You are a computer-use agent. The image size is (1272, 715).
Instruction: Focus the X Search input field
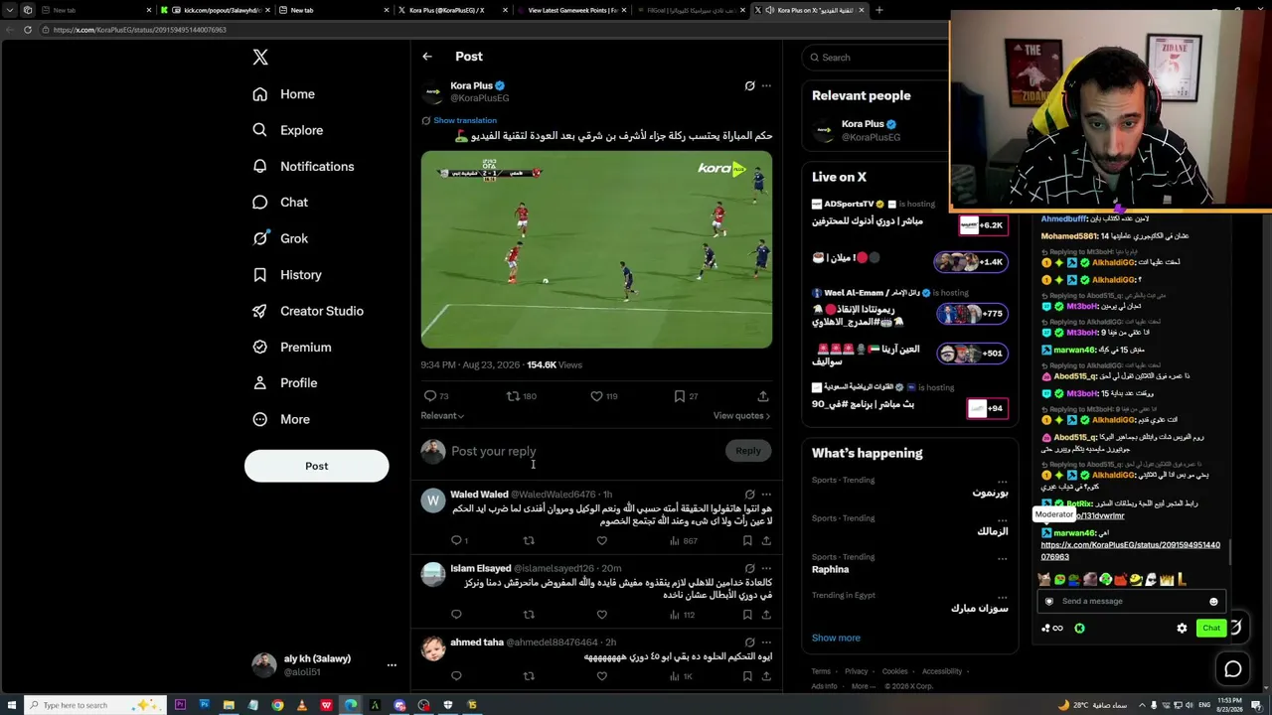tap(879, 58)
